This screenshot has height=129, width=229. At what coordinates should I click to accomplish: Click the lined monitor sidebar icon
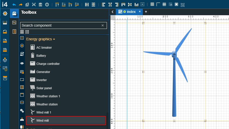pos(5,50)
